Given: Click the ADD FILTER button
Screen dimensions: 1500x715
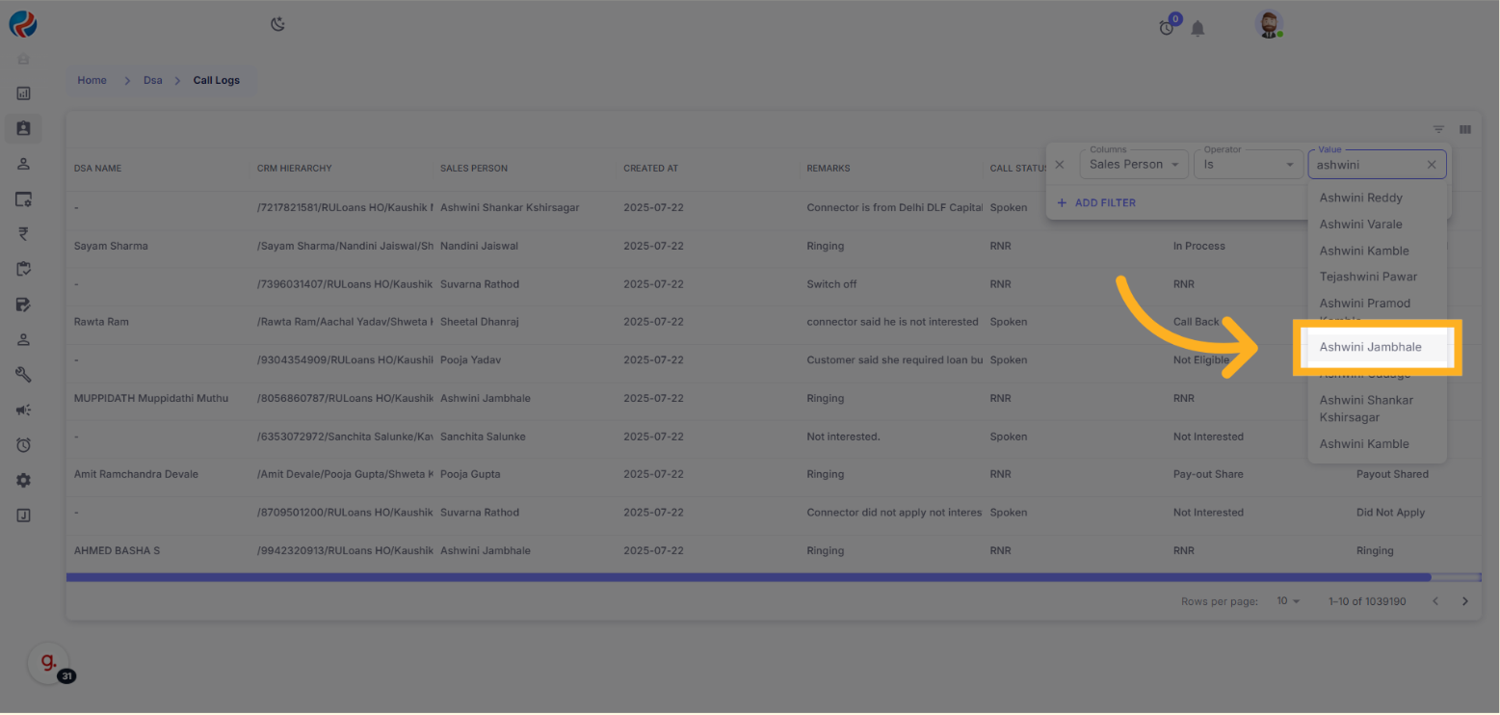Looking at the screenshot, I should click(1096, 202).
